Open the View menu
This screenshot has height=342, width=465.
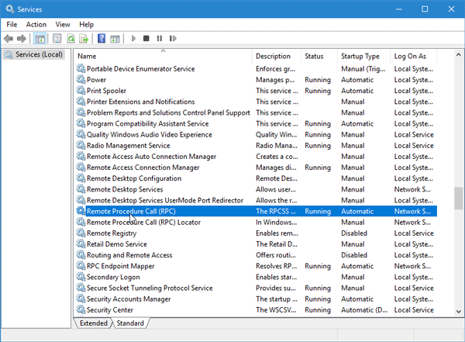63,25
